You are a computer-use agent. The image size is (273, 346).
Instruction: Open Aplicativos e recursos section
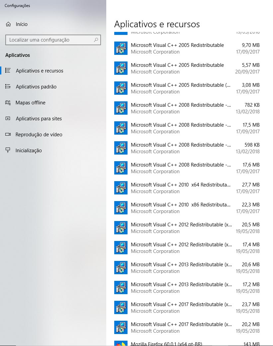click(40, 70)
